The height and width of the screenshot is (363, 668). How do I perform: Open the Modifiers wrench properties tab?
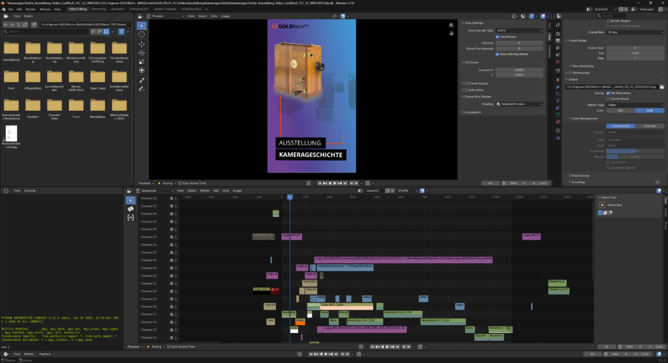558,87
